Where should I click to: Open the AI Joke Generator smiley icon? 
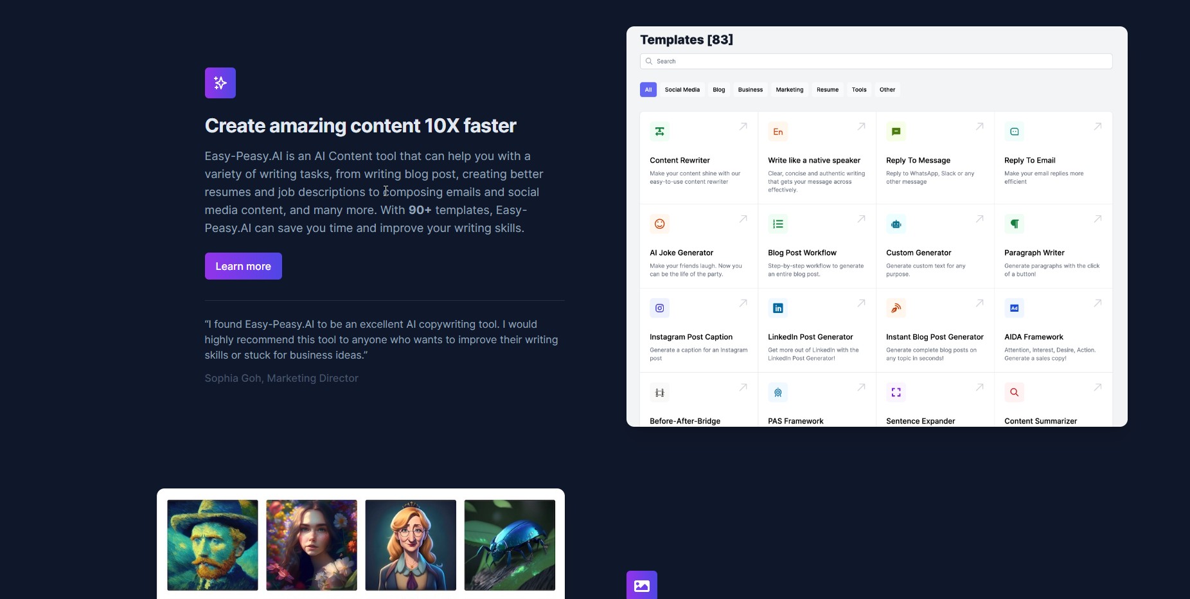pos(659,224)
